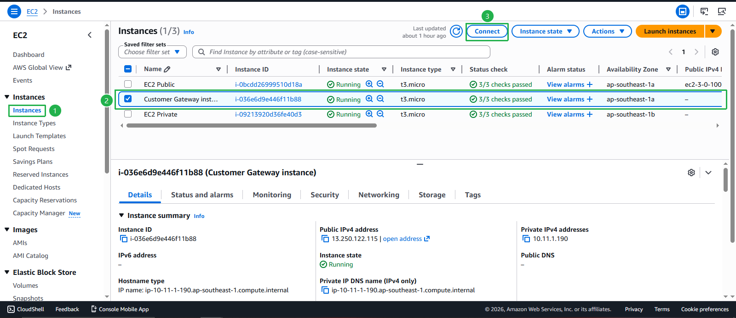Click the Connect button
Viewport: 736px width, 318px height.
pos(487,31)
